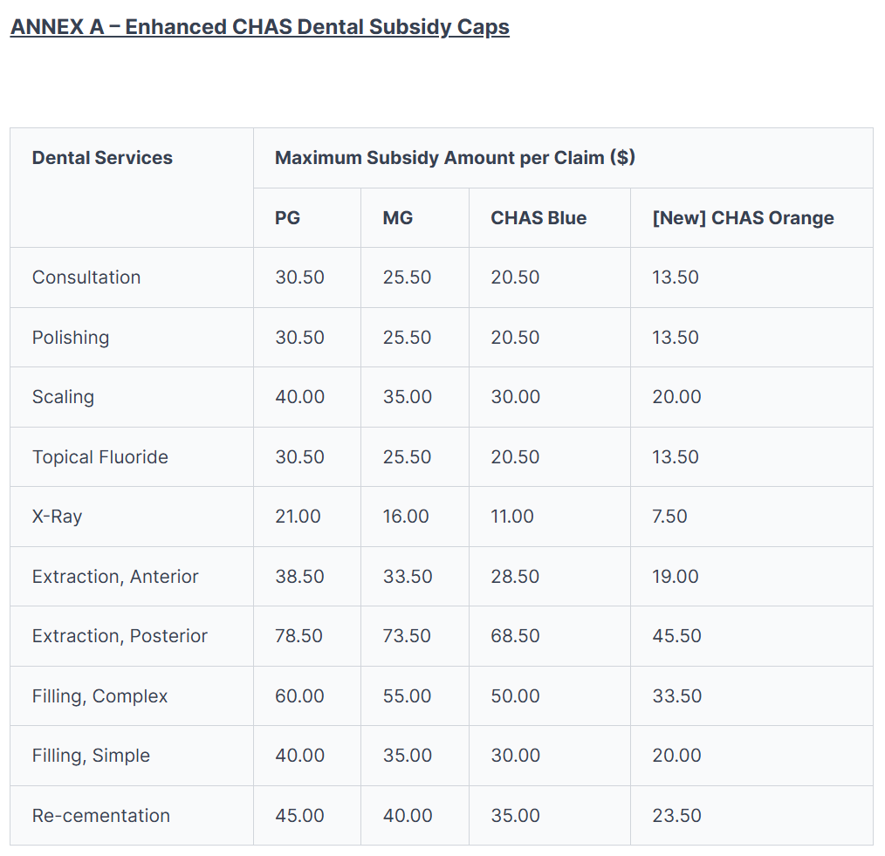Image resolution: width=885 pixels, height=856 pixels.
Task: Click the Polishing row label
Action: click(x=71, y=338)
